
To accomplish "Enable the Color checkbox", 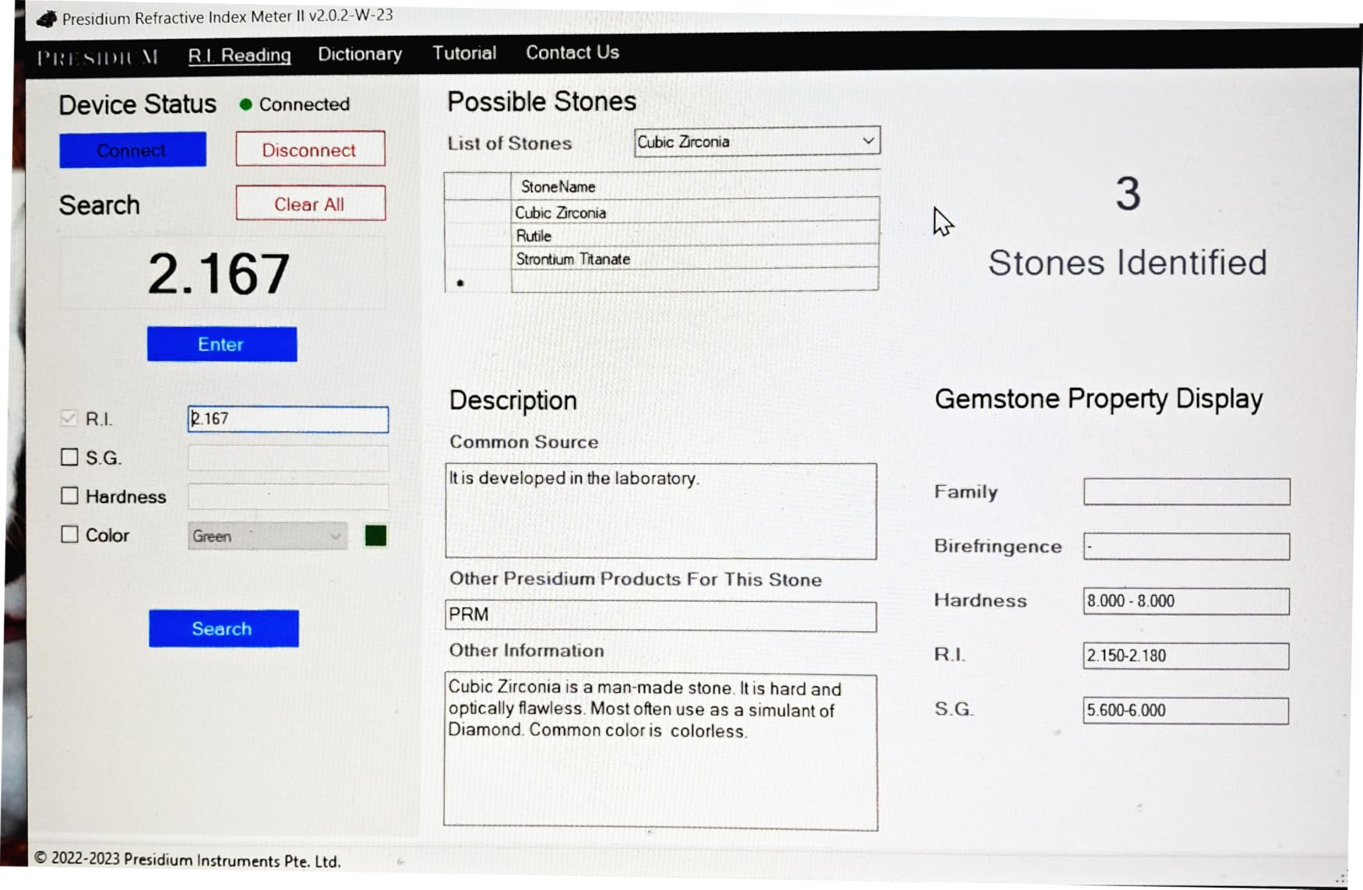I will coord(69,534).
